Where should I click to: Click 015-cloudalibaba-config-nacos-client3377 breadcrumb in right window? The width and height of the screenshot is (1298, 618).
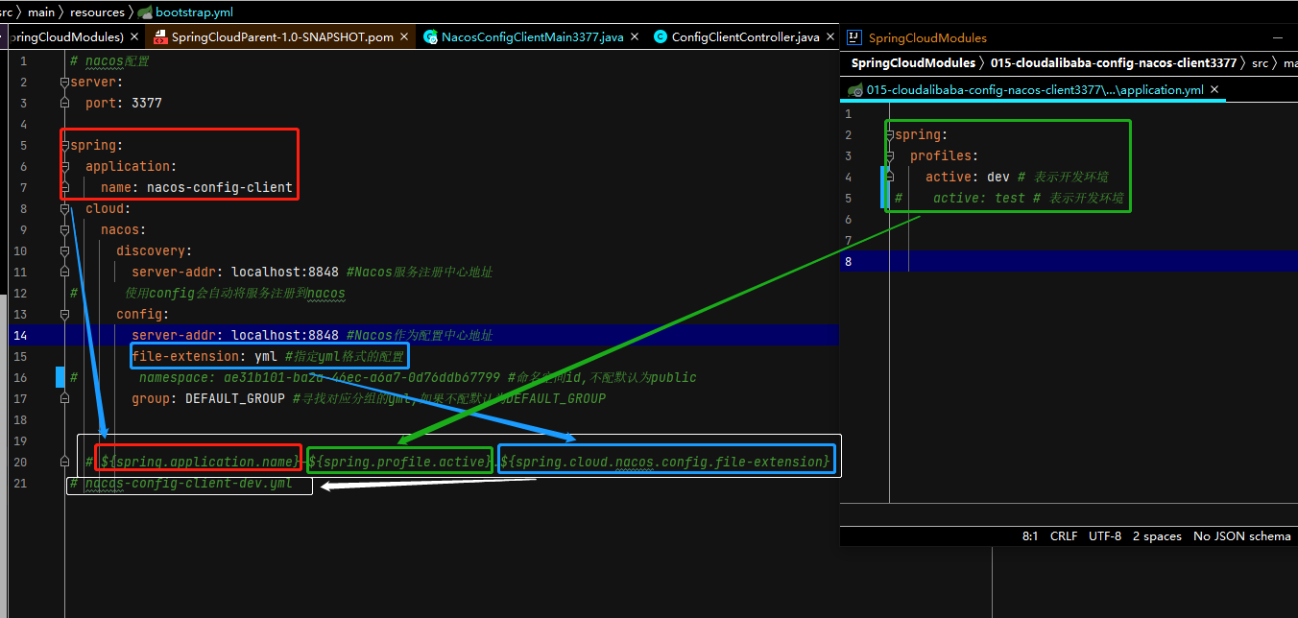pyautogui.click(x=1113, y=63)
